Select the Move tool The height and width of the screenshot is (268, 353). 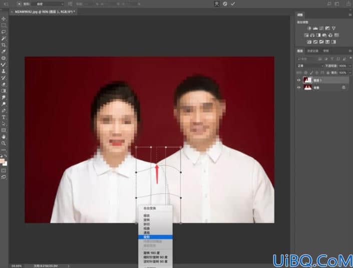4,19
